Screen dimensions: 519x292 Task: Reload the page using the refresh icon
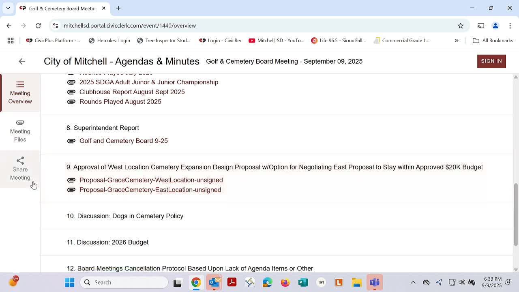click(x=38, y=26)
